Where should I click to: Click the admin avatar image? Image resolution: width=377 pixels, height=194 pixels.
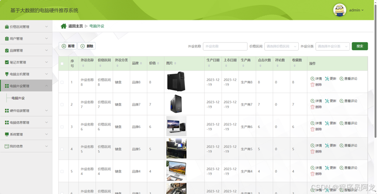339,10
